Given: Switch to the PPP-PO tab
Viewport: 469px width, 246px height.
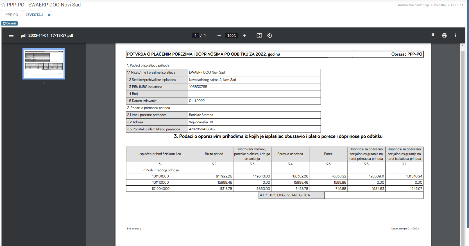Looking at the screenshot, I should 12,15.
